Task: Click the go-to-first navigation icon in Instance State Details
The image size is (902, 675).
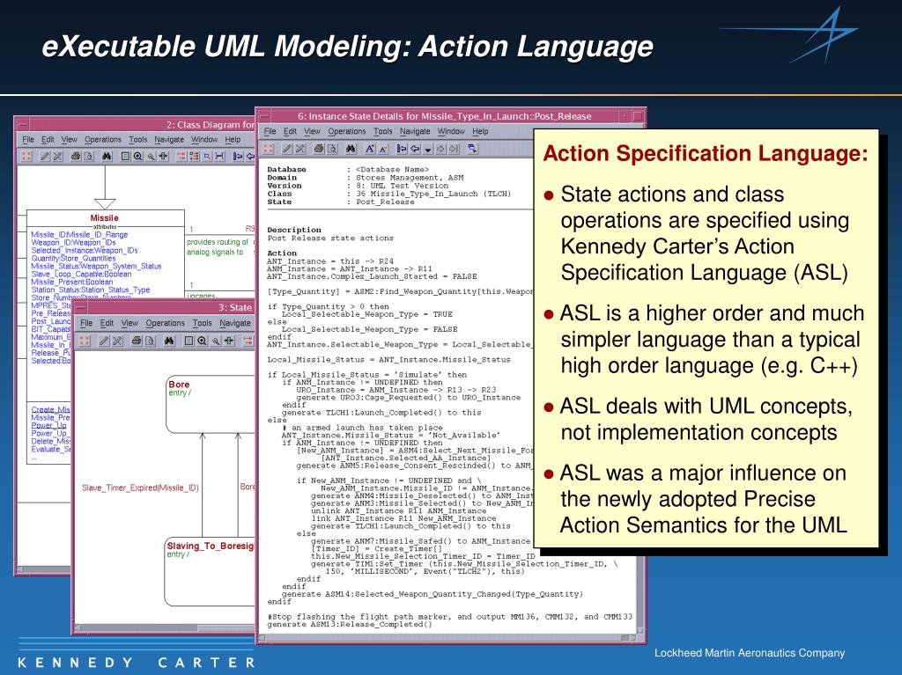Action: point(402,149)
